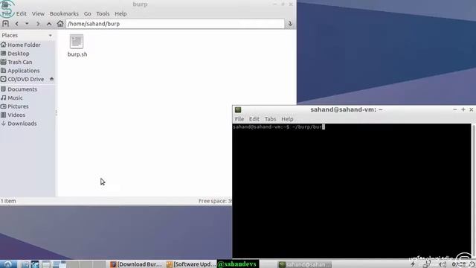Open the terminal Help menu
476x268 pixels.
287,119
